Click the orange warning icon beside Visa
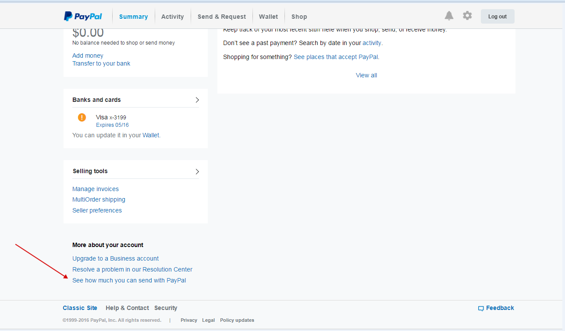This screenshot has width=565, height=331. pos(82,117)
